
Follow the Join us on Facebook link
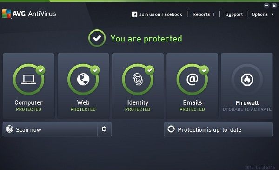[160, 14]
